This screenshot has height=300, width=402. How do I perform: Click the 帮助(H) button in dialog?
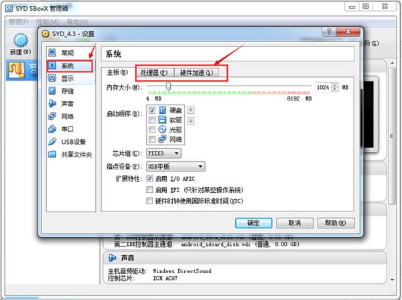(336, 223)
